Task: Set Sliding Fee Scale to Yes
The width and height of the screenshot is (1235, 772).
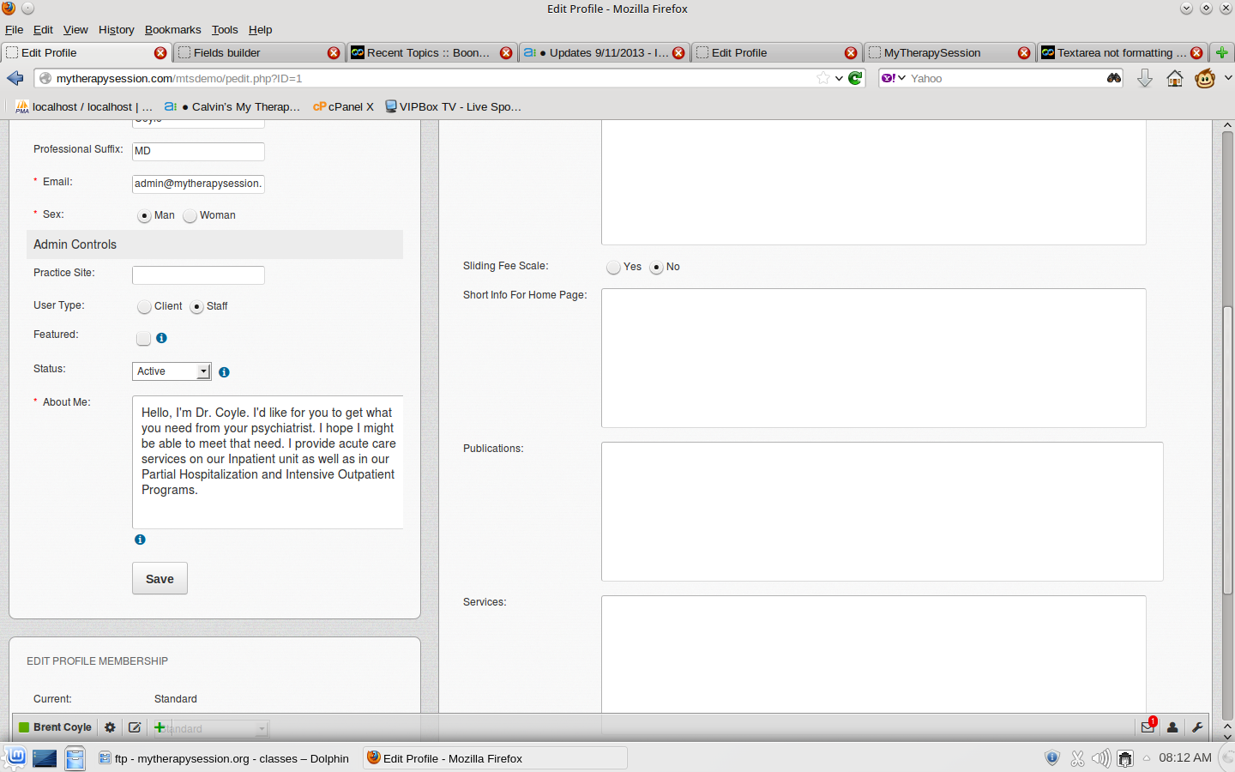Action: (613, 268)
